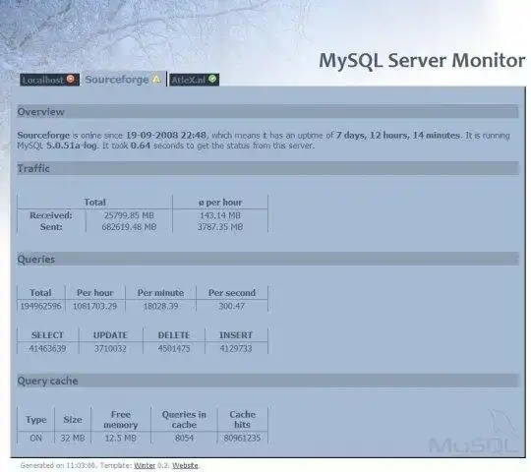
Task: Click total queries value 194962596
Action: 41,306
